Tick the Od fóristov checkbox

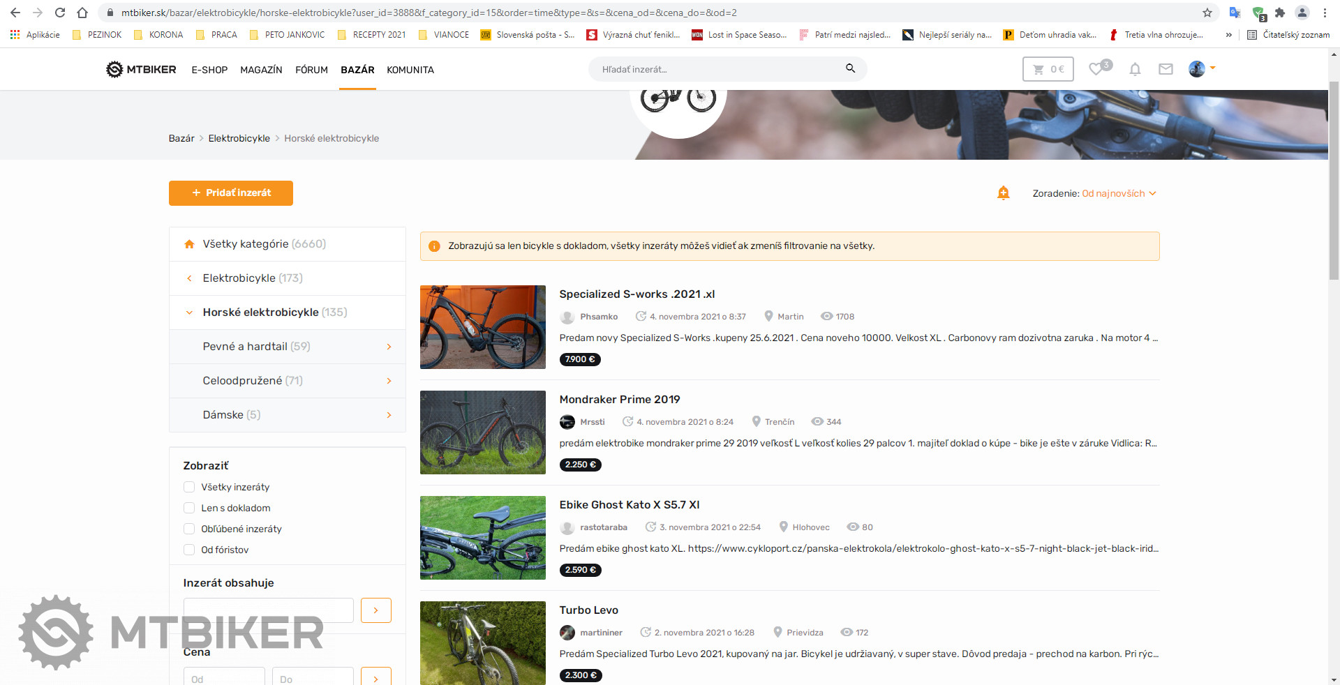(x=189, y=550)
